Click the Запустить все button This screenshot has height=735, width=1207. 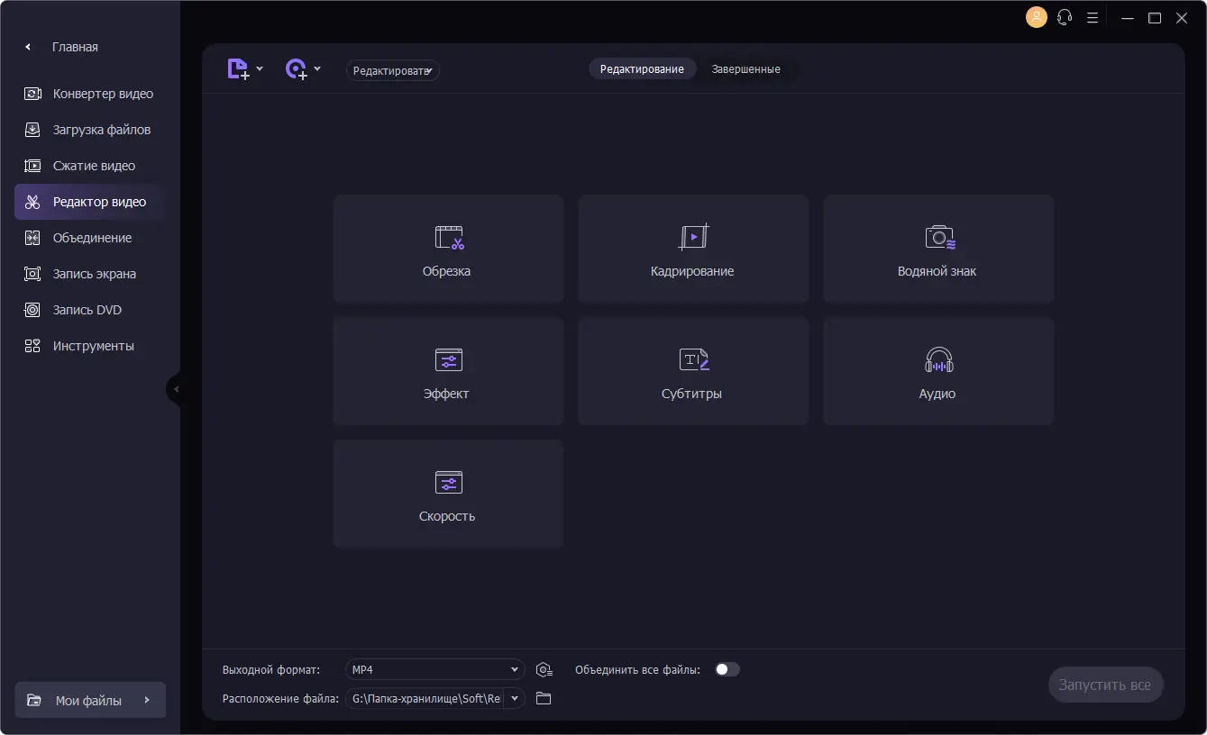pyautogui.click(x=1106, y=685)
